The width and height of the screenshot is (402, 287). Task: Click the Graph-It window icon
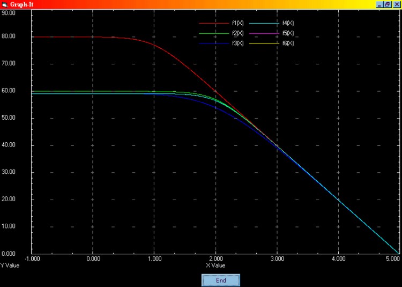click(4, 4)
